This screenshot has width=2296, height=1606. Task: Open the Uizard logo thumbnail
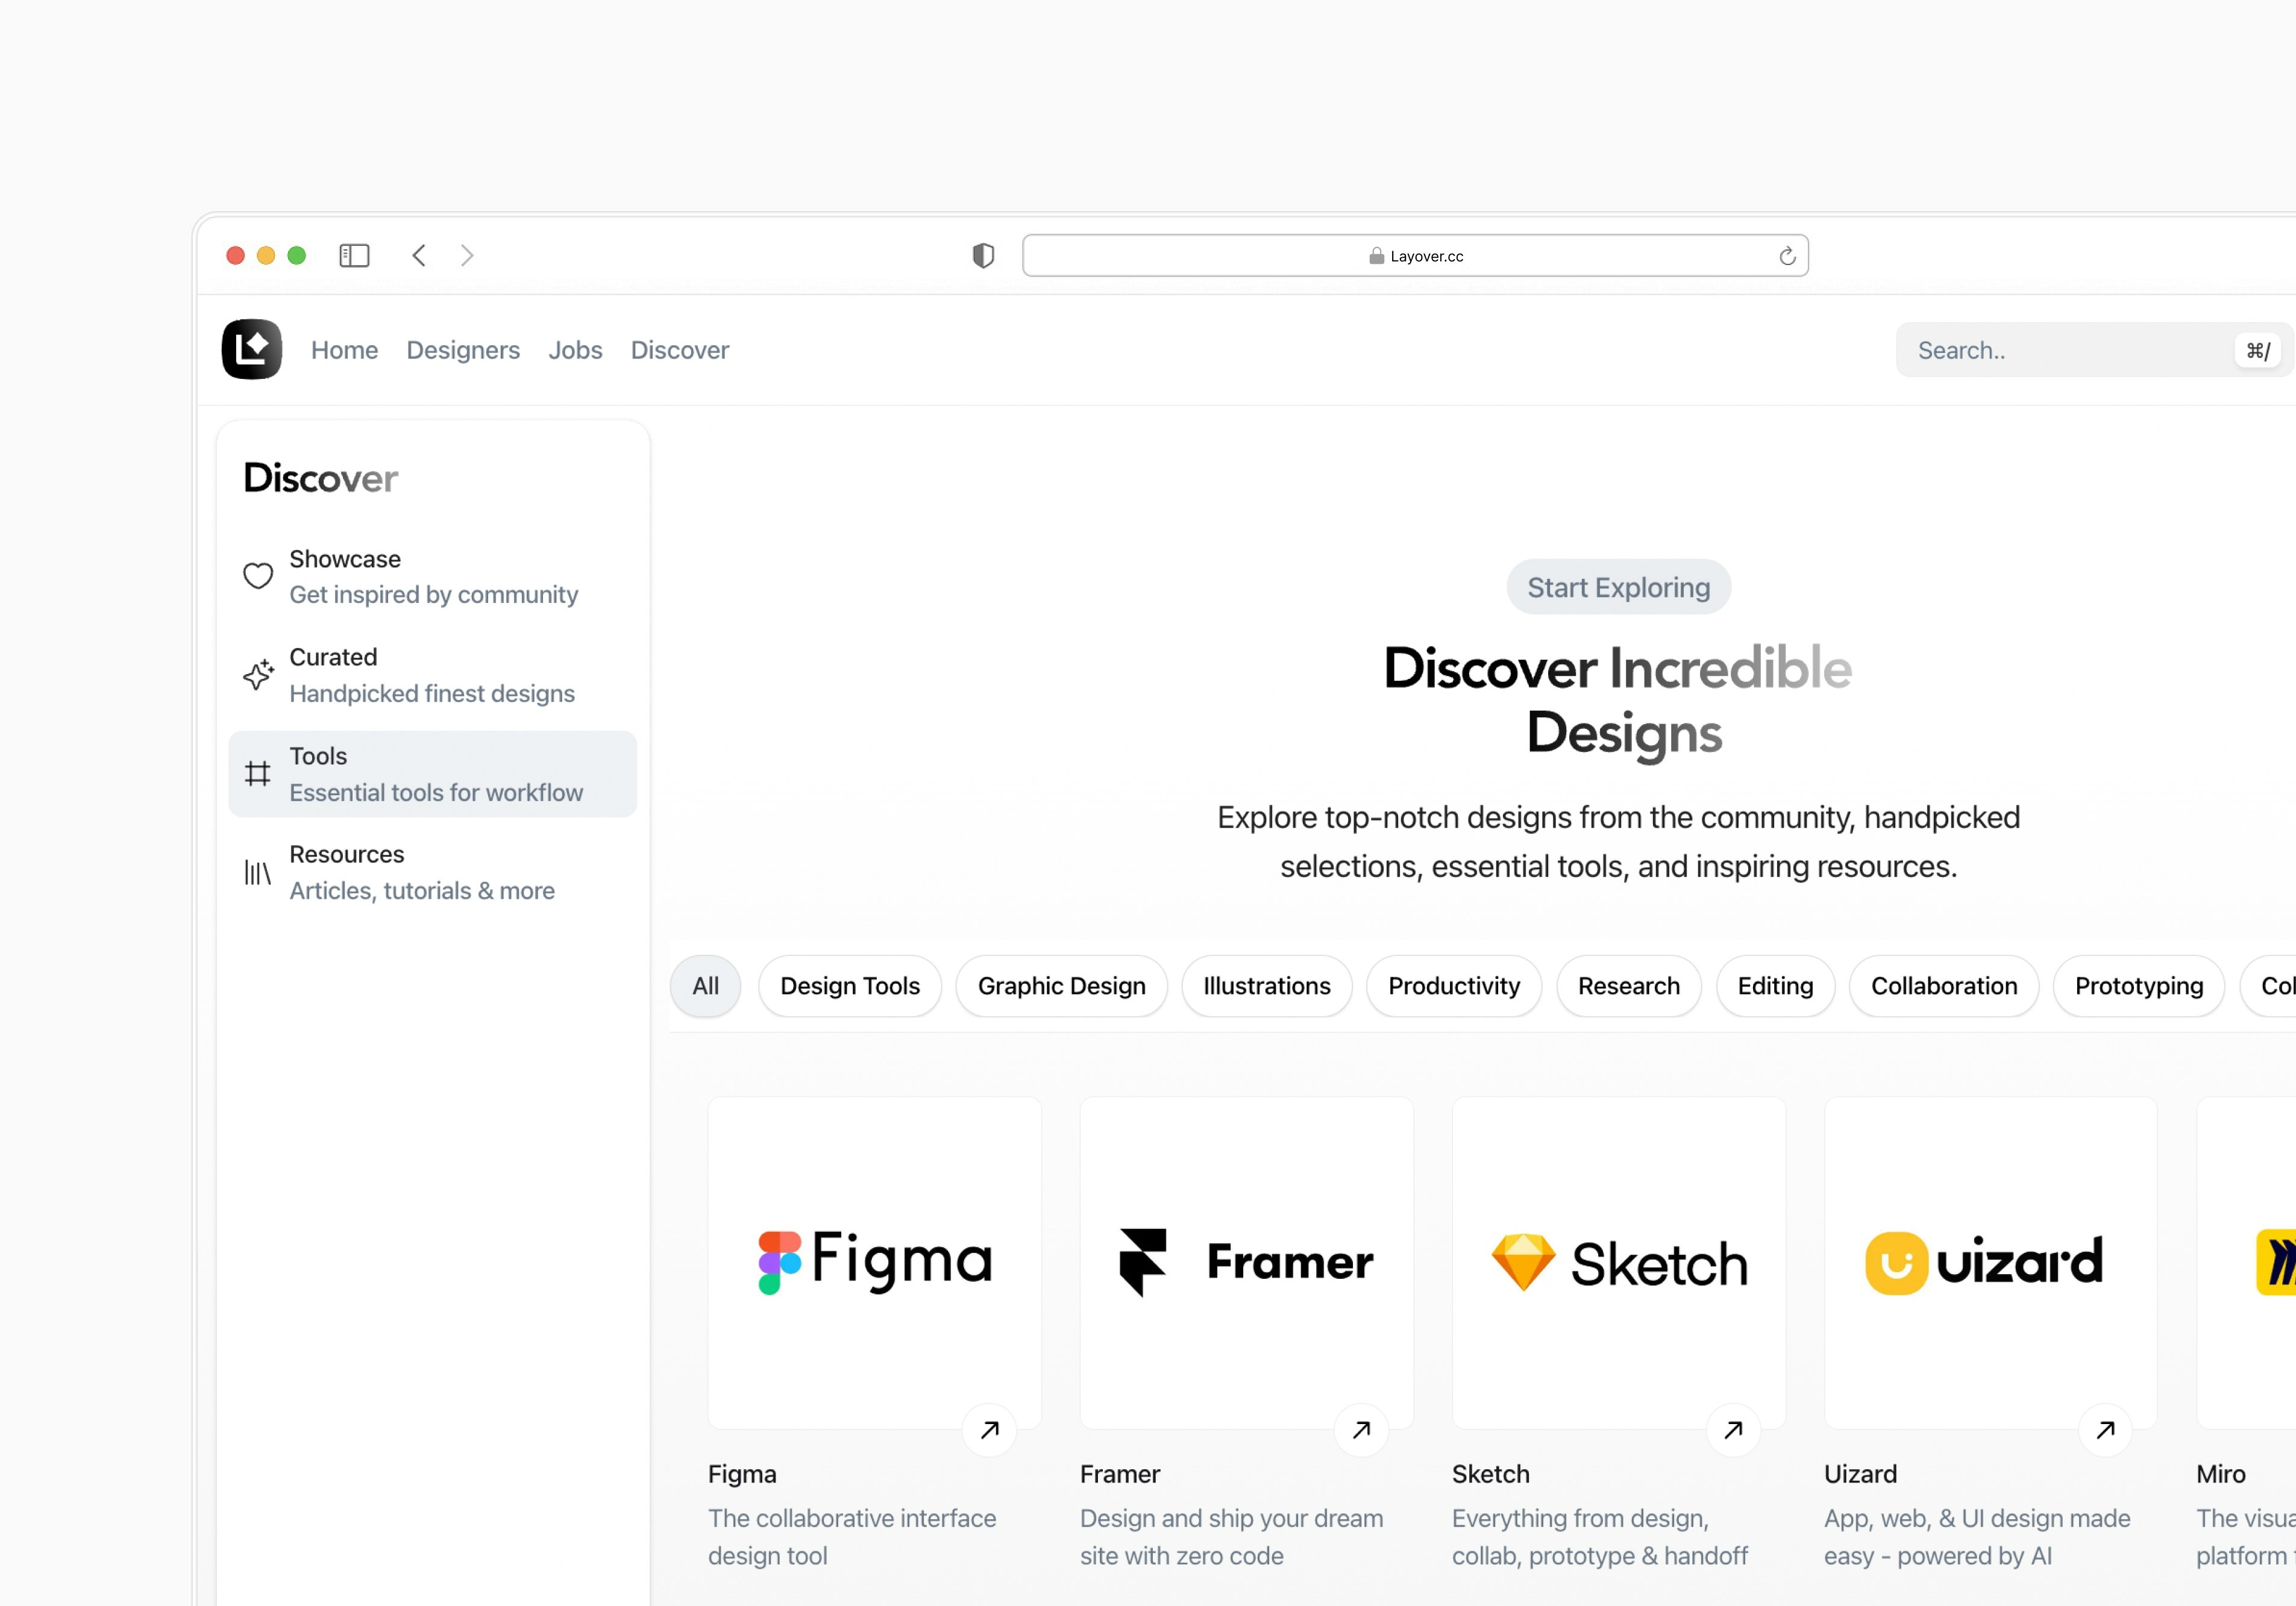[x=1990, y=1262]
